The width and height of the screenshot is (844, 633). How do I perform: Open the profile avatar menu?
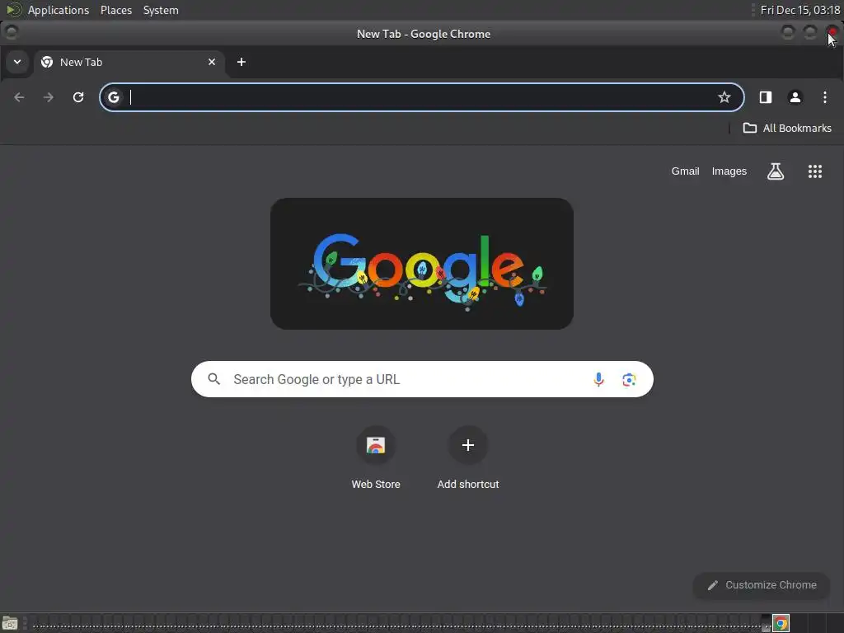tap(795, 97)
